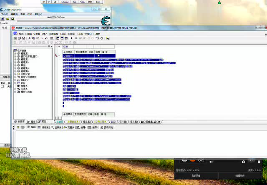The height and width of the screenshot is (185, 267).
Task: Click the 我的录像 recorder button
Action: (196, 176)
